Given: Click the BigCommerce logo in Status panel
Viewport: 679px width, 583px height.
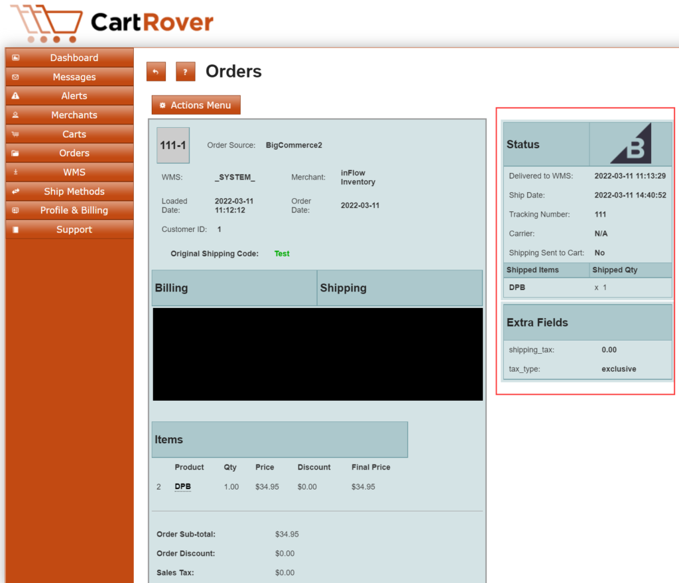Looking at the screenshot, I should point(631,144).
